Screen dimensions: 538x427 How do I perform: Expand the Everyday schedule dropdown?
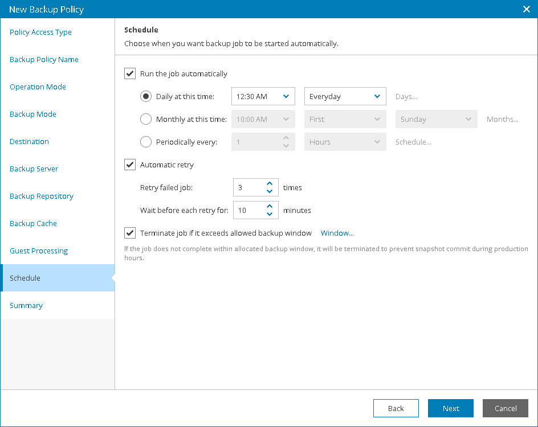coord(345,96)
